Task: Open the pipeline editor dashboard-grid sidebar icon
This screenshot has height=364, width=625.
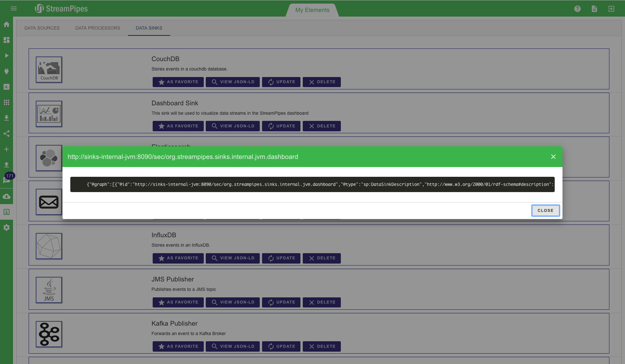Action: 7,40
